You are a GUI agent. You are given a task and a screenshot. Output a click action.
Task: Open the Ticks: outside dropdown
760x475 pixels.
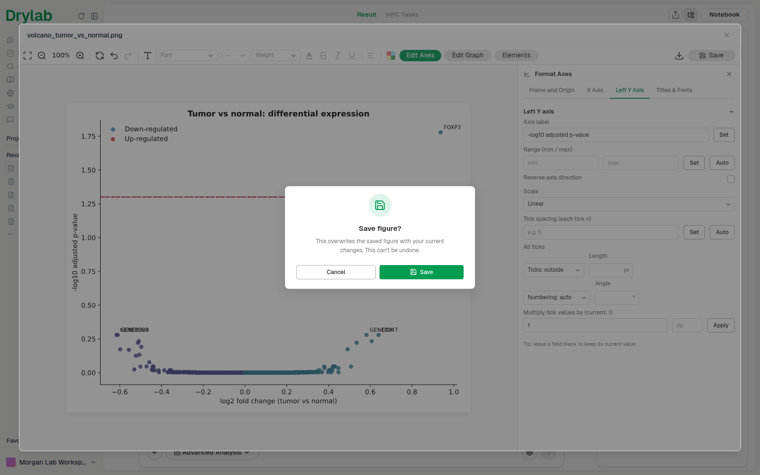coord(554,270)
